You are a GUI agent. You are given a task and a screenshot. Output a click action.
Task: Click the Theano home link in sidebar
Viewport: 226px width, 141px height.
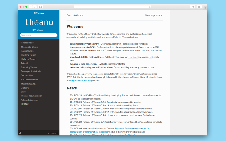39,13
